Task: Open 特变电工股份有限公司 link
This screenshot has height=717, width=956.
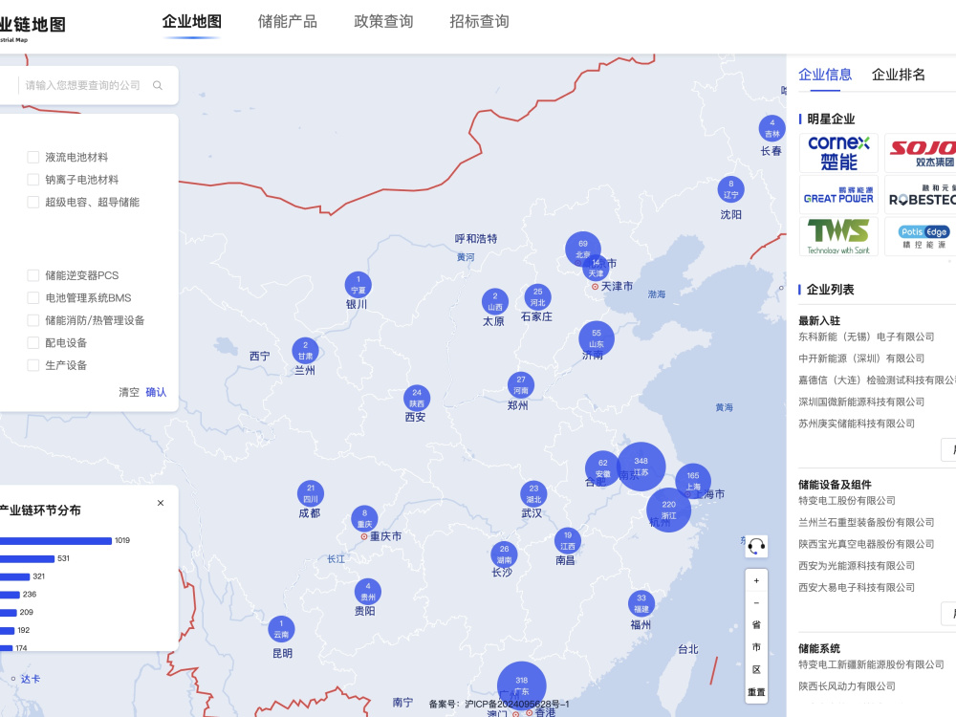Action: pos(847,501)
